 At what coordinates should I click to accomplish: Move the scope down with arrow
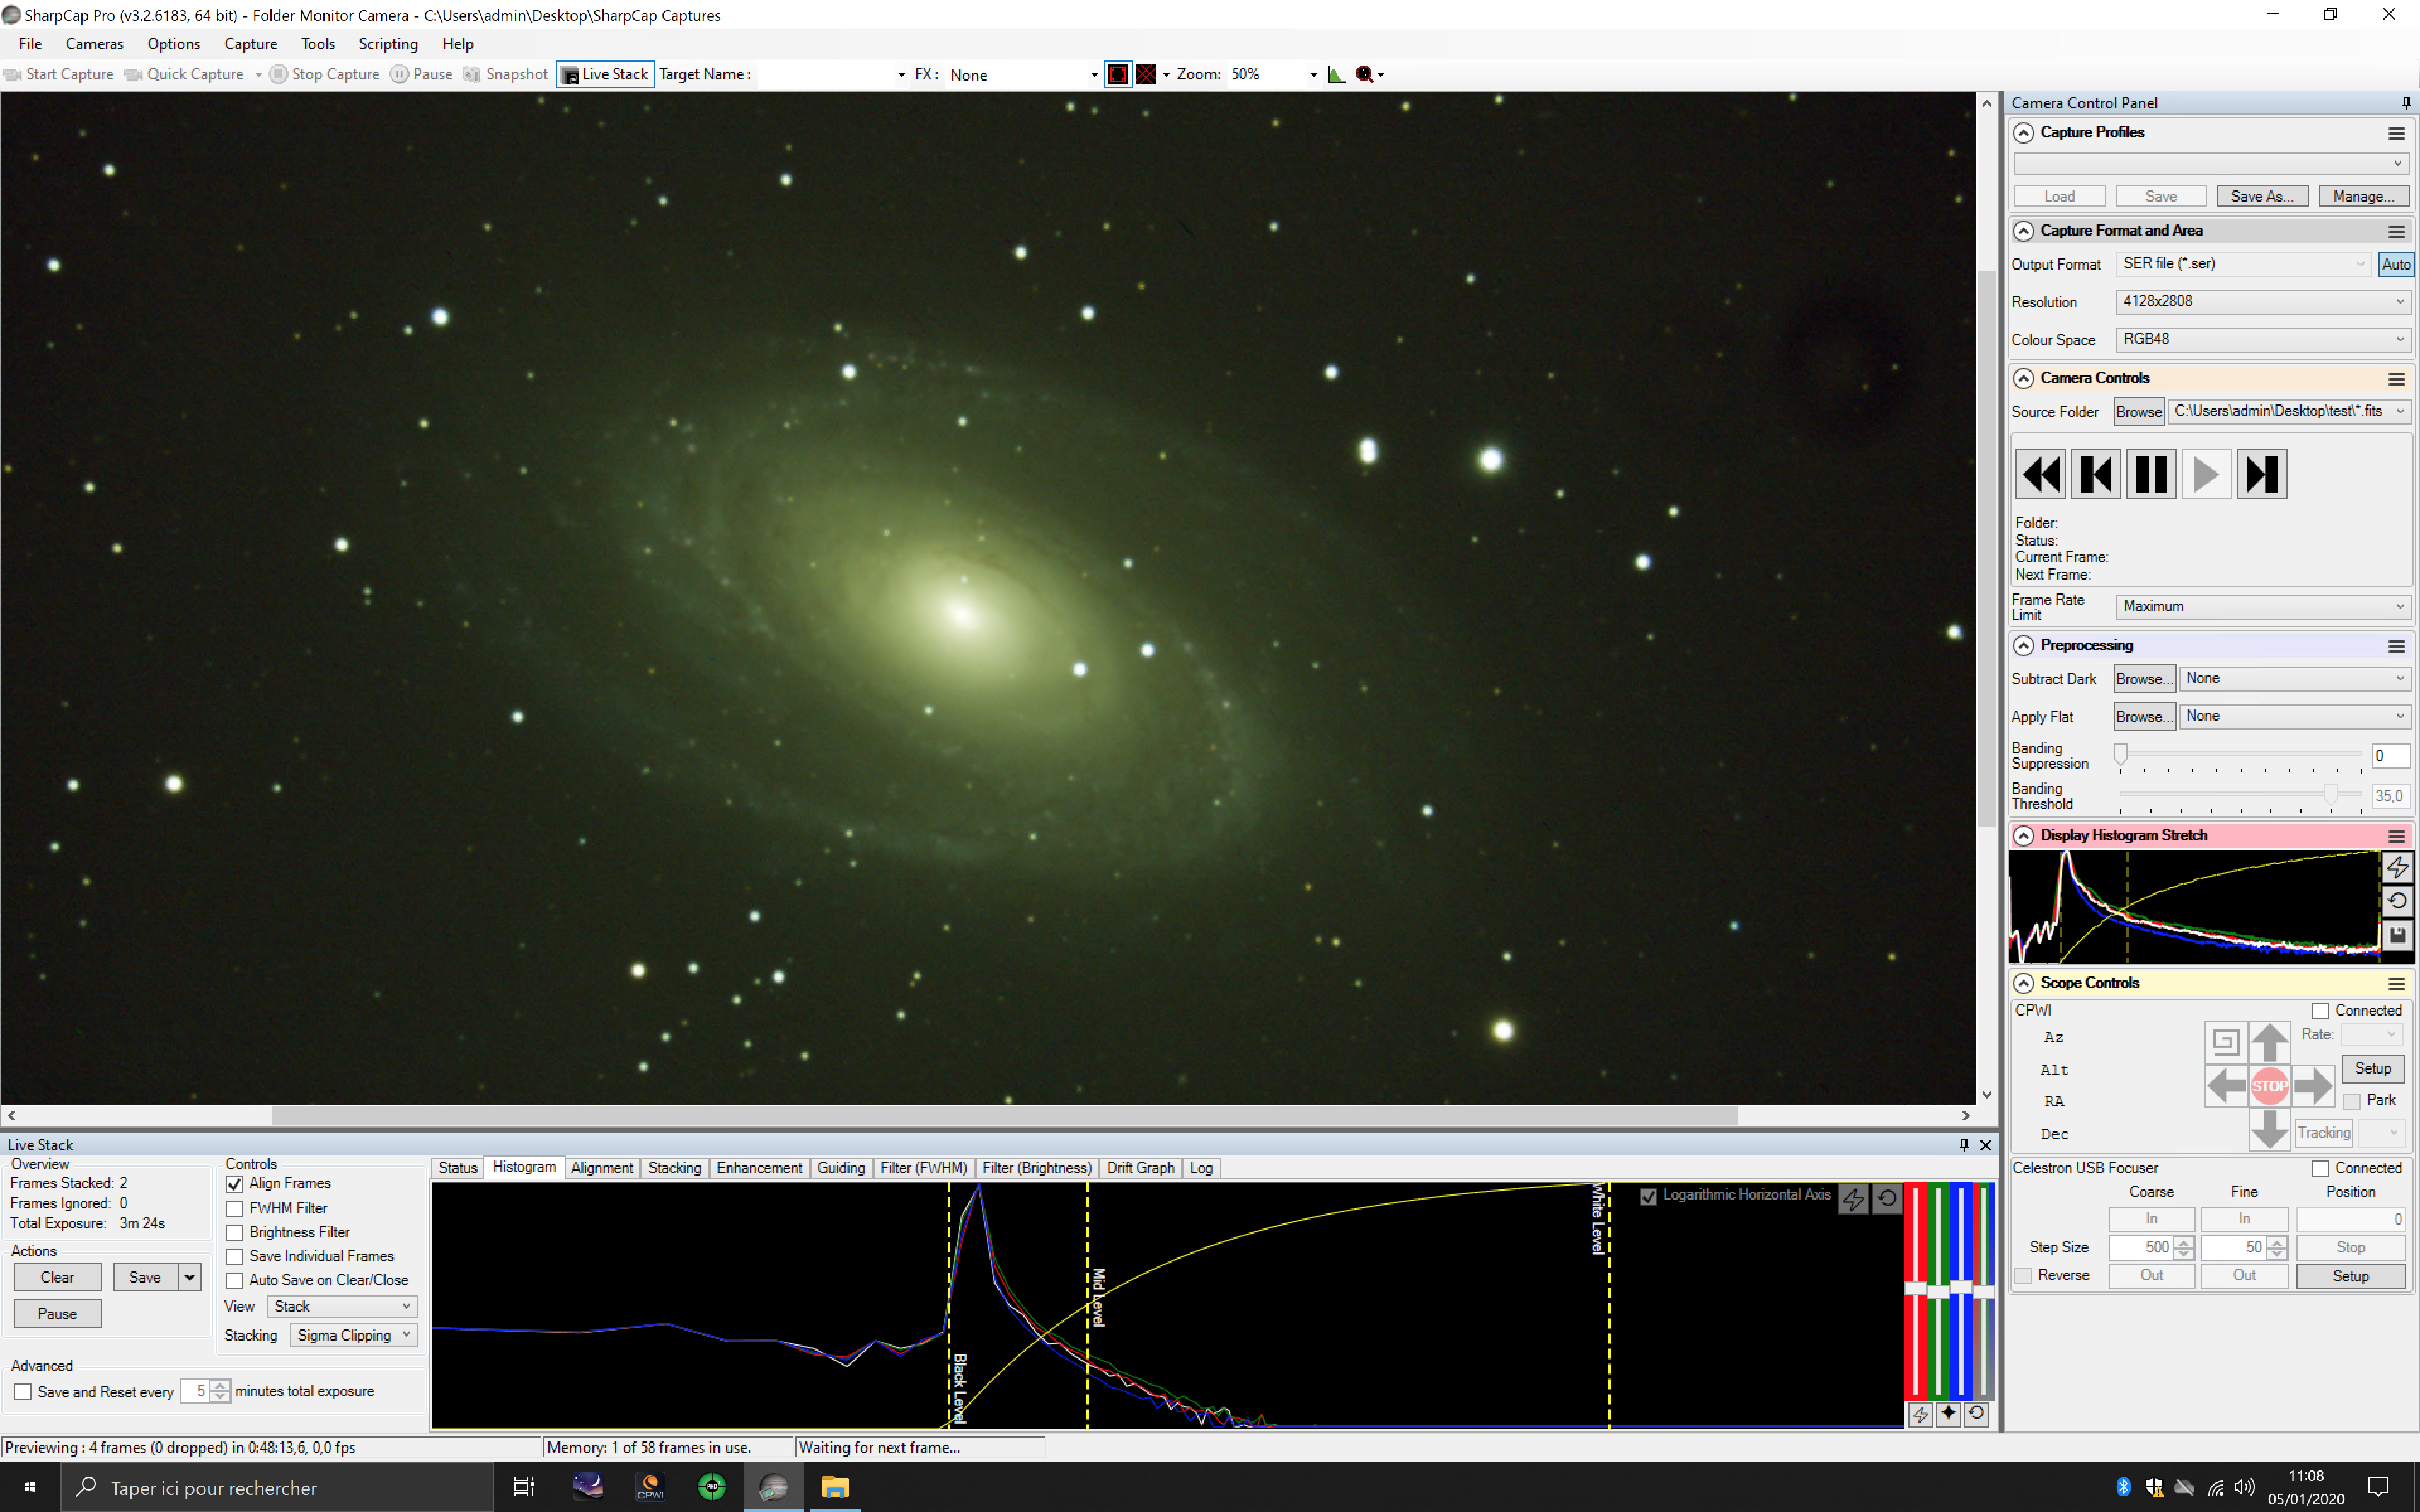coord(2270,1130)
